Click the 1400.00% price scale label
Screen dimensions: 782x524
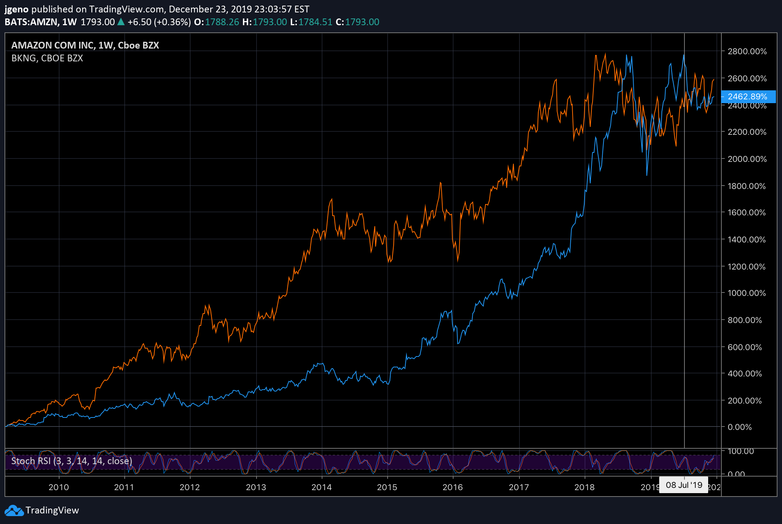[747, 240]
